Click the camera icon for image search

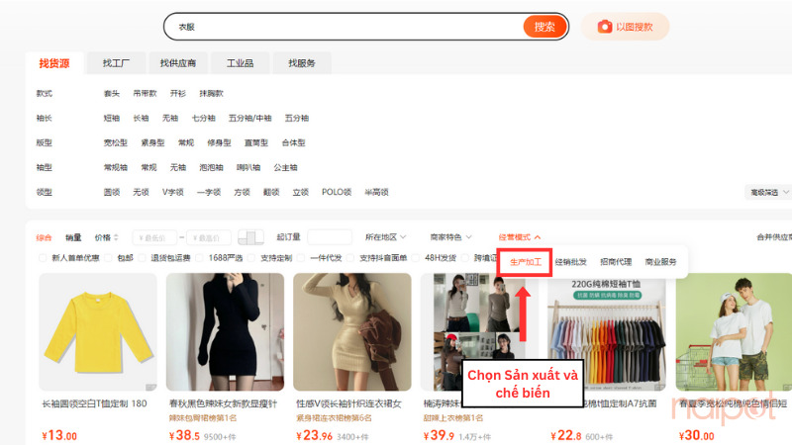point(604,27)
